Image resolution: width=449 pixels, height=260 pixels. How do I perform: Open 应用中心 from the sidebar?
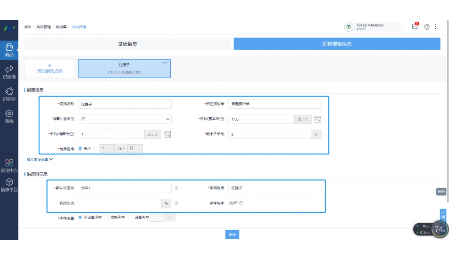pyautogui.click(x=9, y=166)
